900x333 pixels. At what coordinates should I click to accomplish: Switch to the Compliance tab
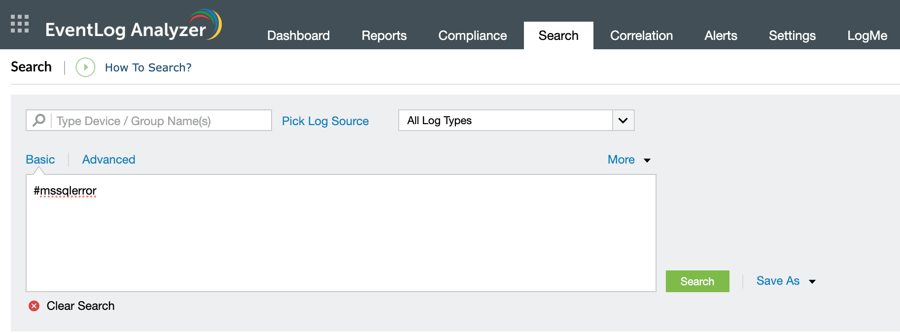tap(472, 35)
